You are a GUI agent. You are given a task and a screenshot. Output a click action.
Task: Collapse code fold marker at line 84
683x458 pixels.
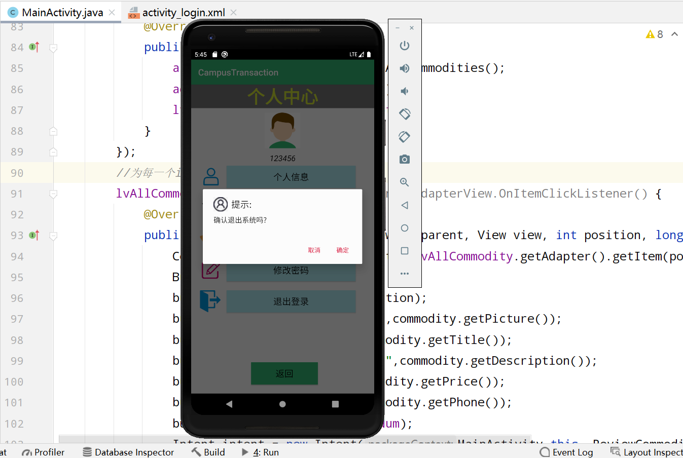(53, 48)
